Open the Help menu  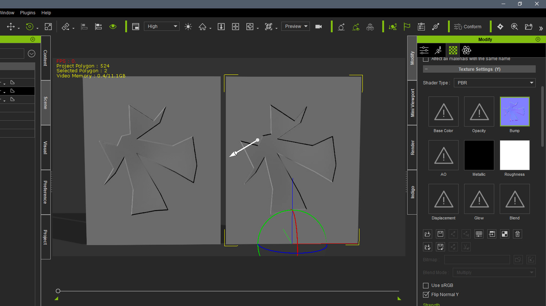[46, 12]
